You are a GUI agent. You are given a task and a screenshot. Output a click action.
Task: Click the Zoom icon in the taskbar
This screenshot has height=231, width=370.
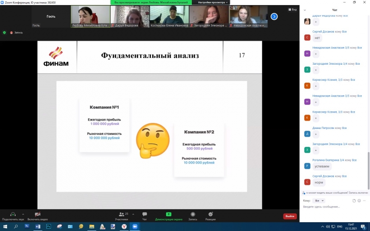click(x=135, y=226)
